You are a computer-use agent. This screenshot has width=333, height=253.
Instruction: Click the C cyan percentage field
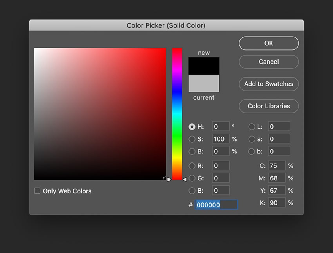[x=277, y=166]
